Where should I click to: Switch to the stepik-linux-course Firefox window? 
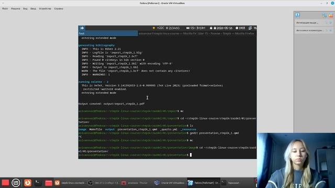point(71,183)
